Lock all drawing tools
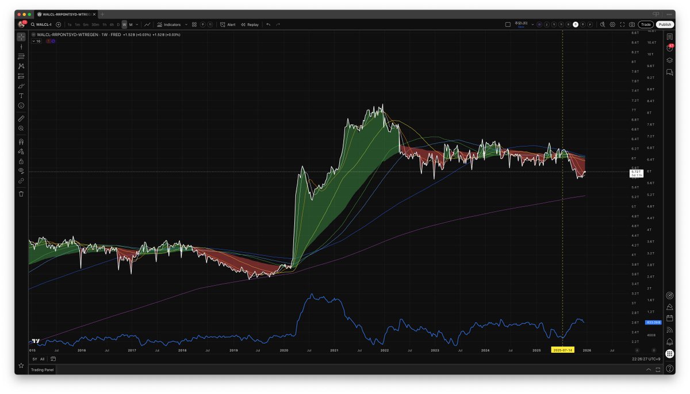Screen dimensions: 690x394 [21, 161]
